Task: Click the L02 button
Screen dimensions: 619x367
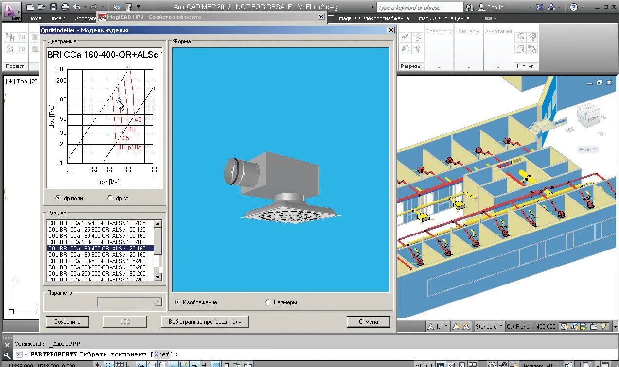Action: click(125, 321)
